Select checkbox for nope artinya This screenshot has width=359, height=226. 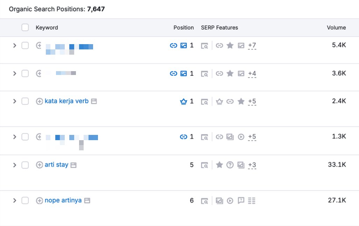(x=25, y=200)
